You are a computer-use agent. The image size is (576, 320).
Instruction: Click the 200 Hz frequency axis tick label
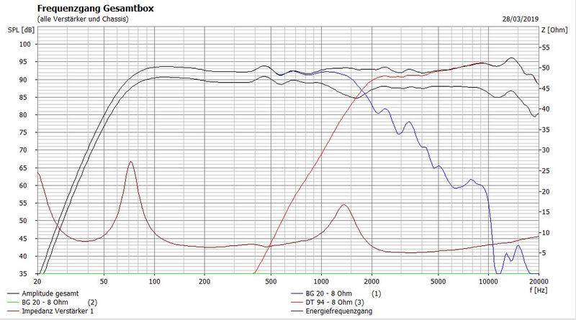click(204, 281)
